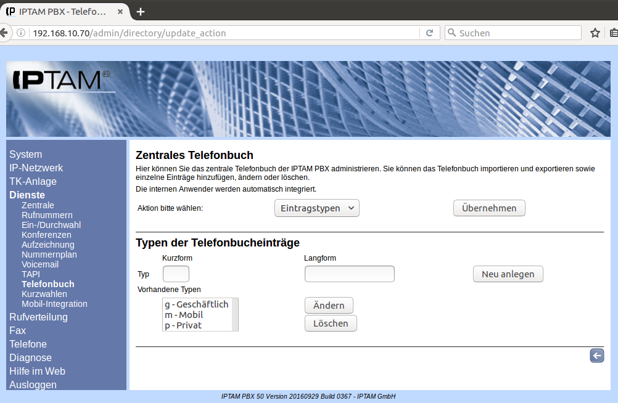Focus the Kurzform input field
The image size is (618, 403).
click(x=176, y=274)
